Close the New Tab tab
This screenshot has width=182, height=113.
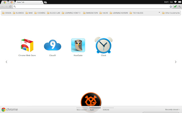pos(41,2)
